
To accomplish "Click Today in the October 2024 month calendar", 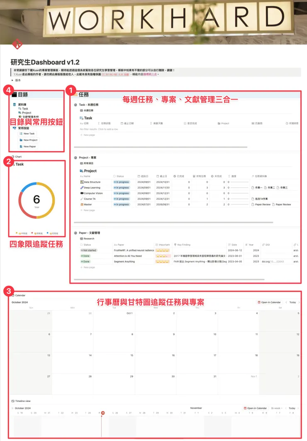I will (x=292, y=303).
